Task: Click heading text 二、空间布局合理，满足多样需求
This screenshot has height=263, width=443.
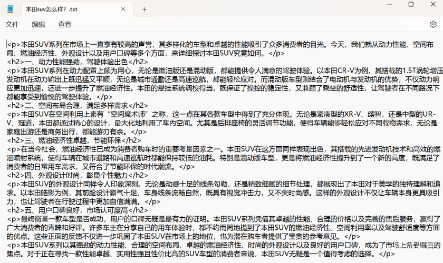Action: (x=76, y=105)
